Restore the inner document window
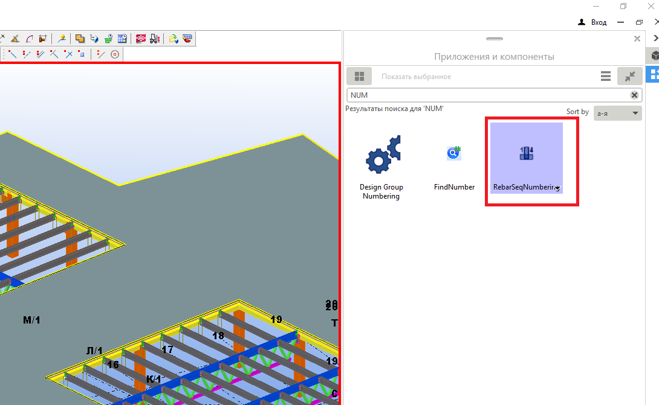The height and width of the screenshot is (405, 659). (x=639, y=22)
